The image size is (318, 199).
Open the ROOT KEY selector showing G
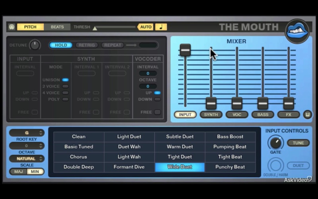27,133
